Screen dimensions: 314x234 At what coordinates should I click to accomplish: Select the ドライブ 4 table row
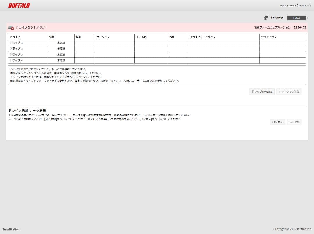click(x=16, y=60)
